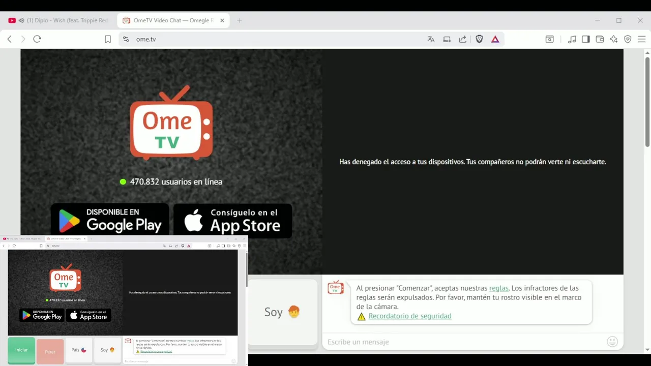Maximize the browser window

point(619,20)
